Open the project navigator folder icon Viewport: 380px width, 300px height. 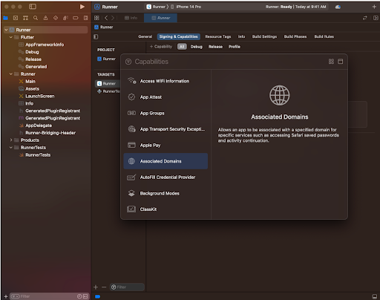(x=5, y=18)
